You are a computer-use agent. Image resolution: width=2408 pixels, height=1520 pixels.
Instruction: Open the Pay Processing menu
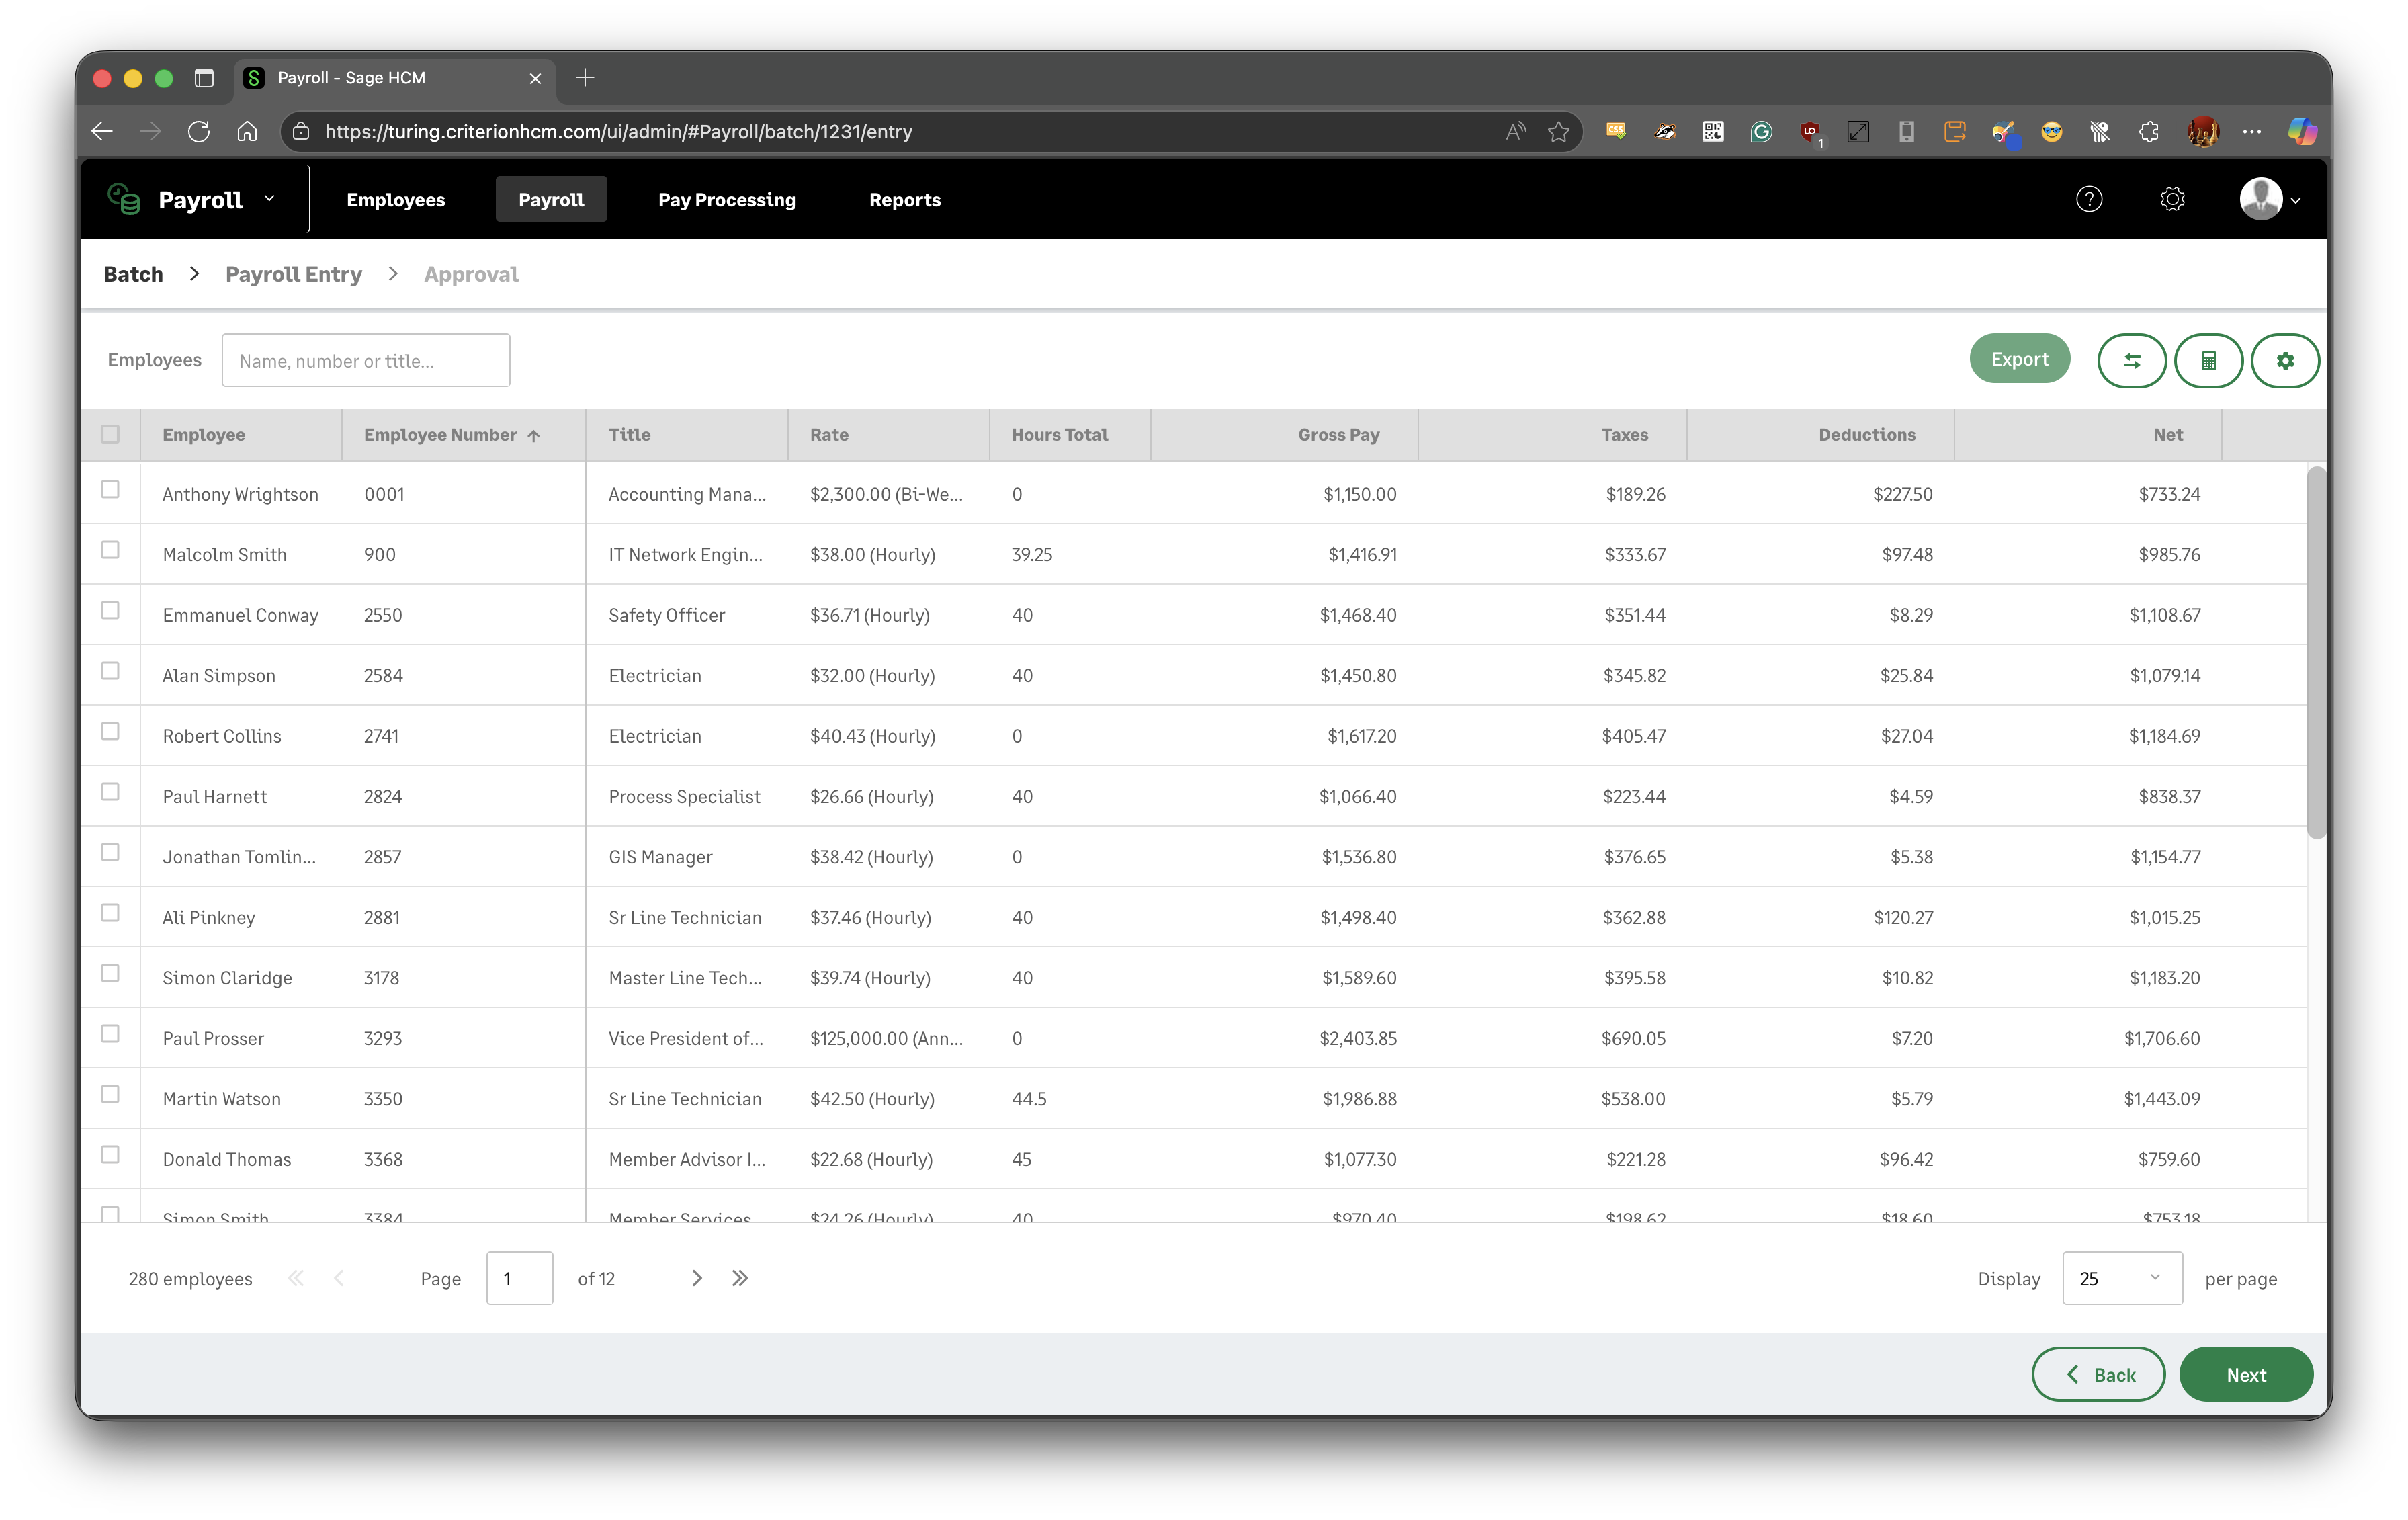(727, 200)
